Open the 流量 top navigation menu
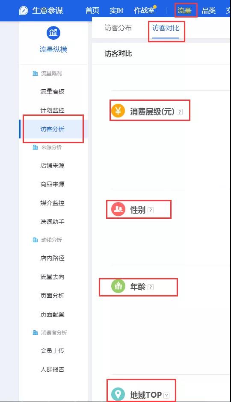Image resolution: width=231 pixels, height=402 pixels. [184, 11]
